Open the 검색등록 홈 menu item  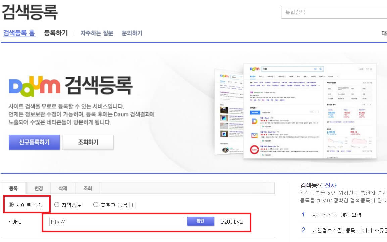pos(19,33)
